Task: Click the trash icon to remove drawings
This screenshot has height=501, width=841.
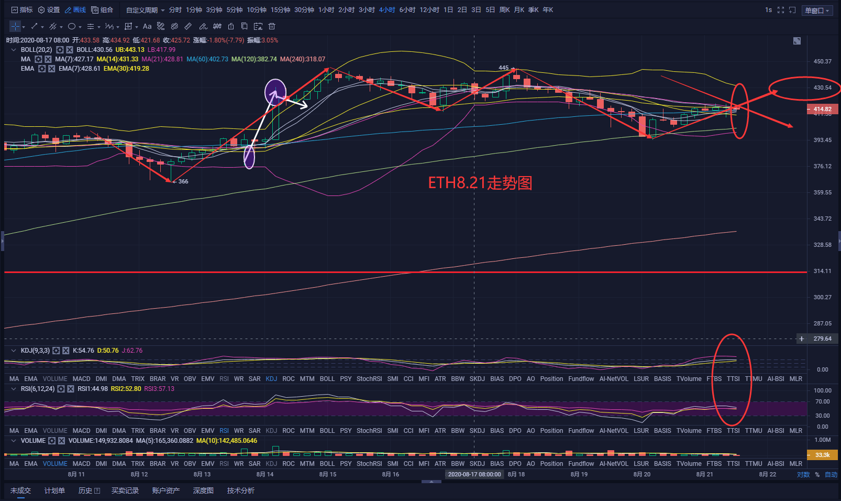Action: click(x=272, y=26)
